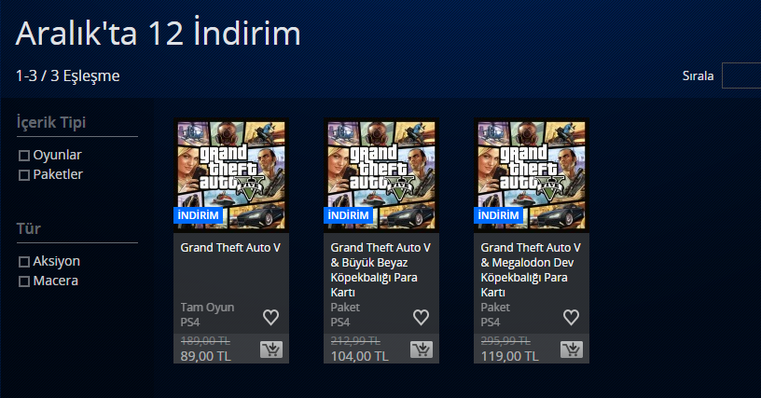Click heart icon on Büyük Beyaz Köpekbalığı bundle
The width and height of the screenshot is (761, 398).
pyautogui.click(x=421, y=317)
